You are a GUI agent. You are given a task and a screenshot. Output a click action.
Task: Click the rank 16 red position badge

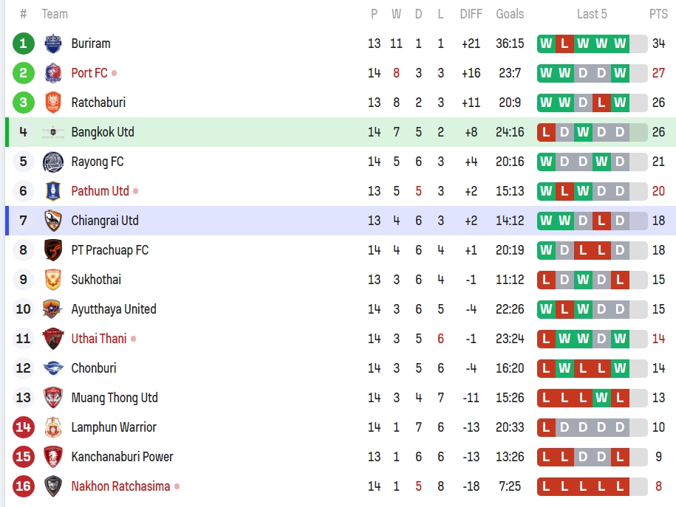click(24, 486)
